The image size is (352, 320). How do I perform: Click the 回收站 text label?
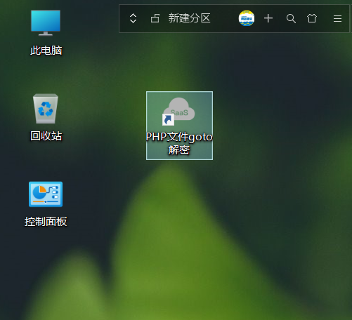click(x=46, y=136)
